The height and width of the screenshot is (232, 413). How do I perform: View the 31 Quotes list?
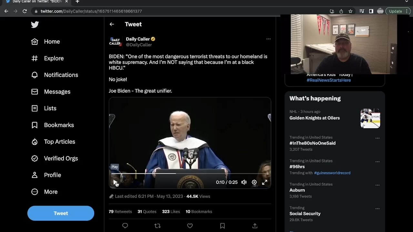tap(147, 212)
